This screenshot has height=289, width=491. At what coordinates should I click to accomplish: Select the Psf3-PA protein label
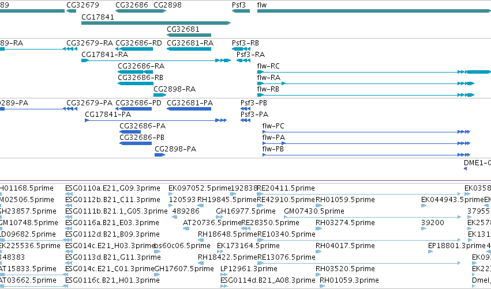(x=254, y=115)
